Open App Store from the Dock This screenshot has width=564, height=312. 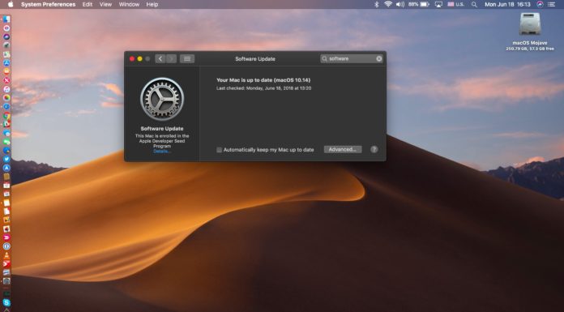[6, 63]
